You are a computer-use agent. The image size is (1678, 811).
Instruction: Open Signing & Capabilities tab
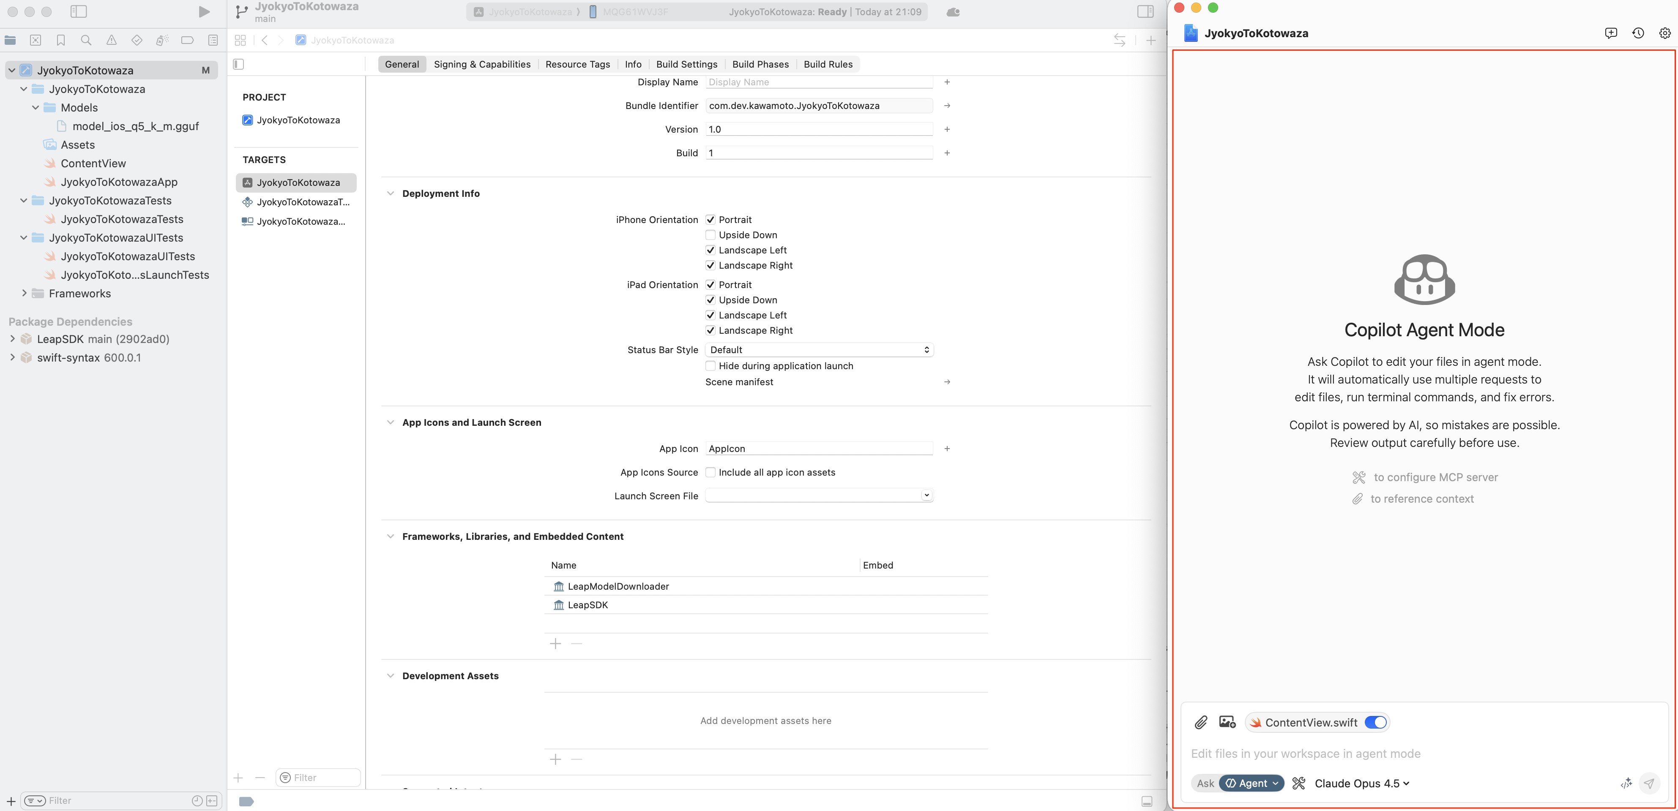482,64
